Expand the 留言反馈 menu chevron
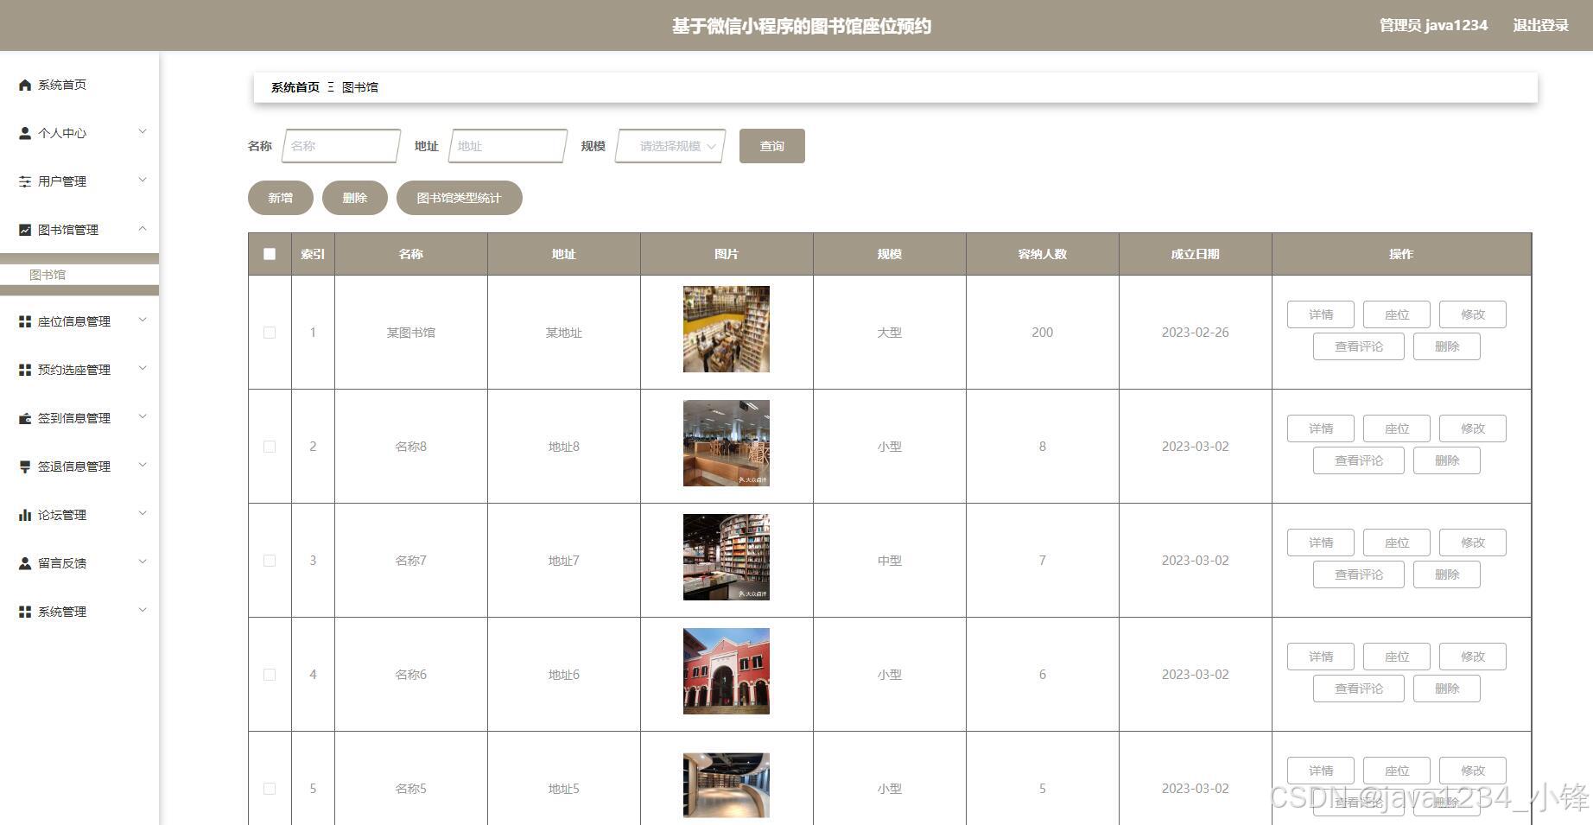Viewport: 1593px width, 825px height. 143,562
